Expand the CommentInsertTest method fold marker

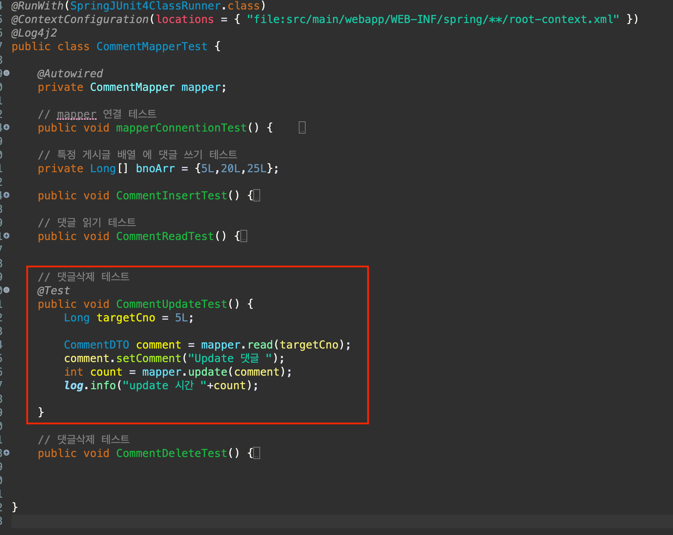pyautogui.click(x=6, y=195)
